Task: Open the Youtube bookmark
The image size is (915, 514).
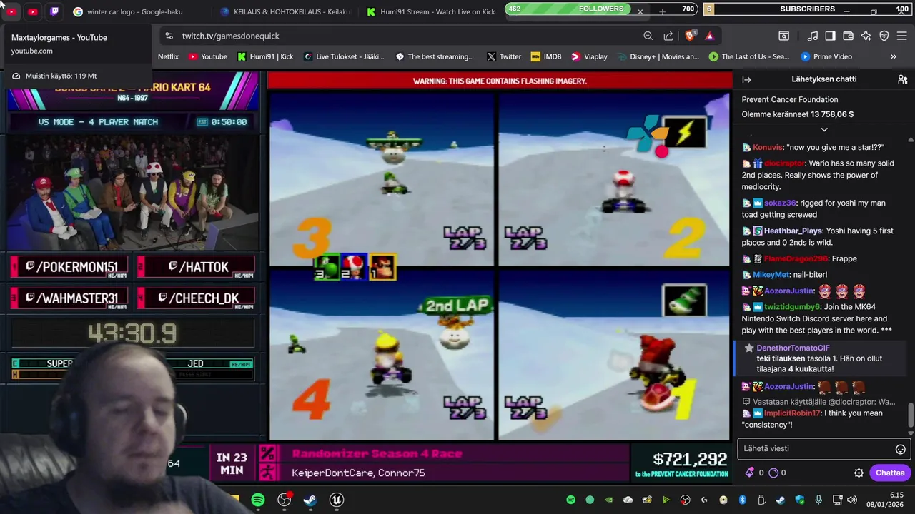Action: [208, 56]
